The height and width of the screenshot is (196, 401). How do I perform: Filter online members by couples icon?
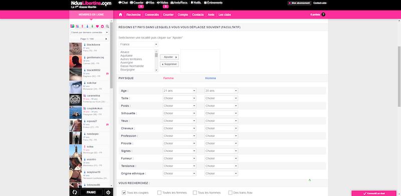[x=77, y=26]
